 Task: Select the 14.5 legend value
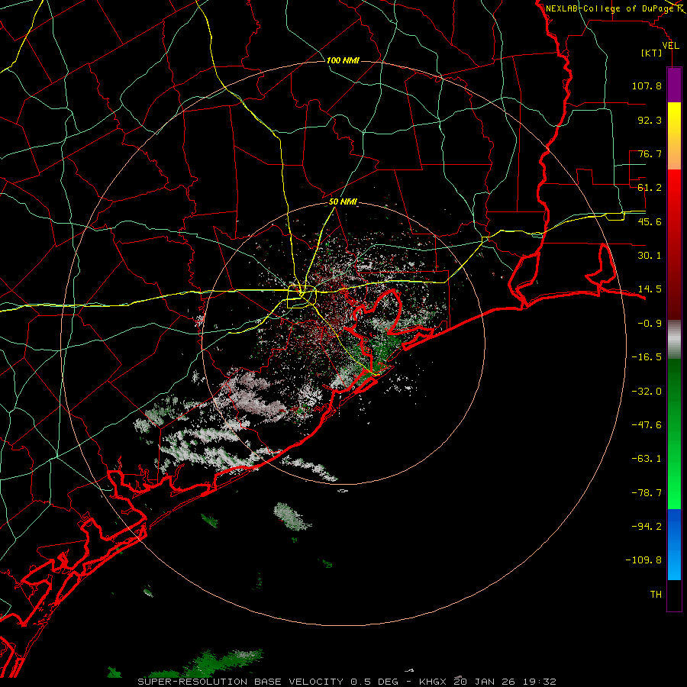point(650,289)
